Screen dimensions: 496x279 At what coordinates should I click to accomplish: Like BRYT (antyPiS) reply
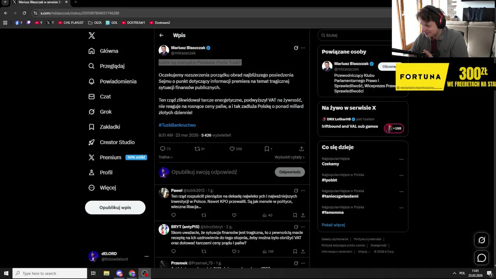236,251
